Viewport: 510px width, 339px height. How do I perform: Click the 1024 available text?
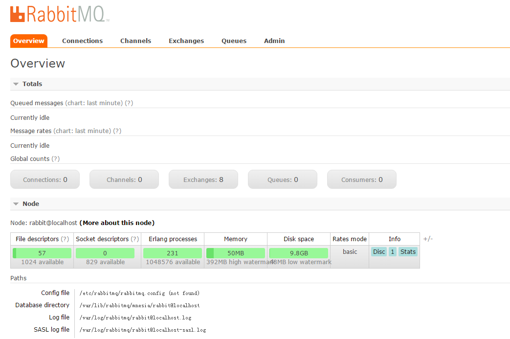[42, 262]
